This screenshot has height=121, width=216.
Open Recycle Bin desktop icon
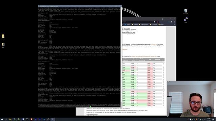coord(186,11)
